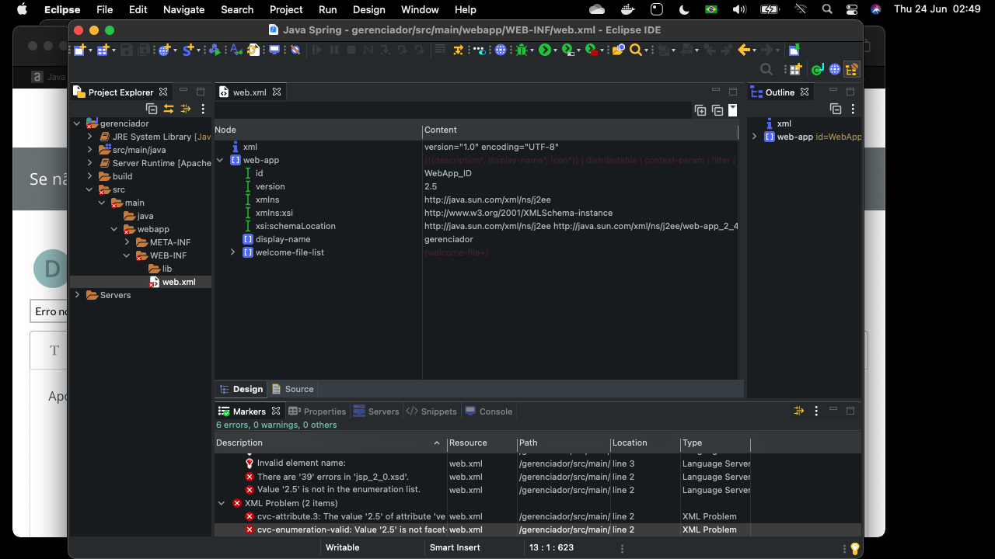Open the Markers view menu
Image resolution: width=995 pixels, height=559 pixels.
point(816,411)
